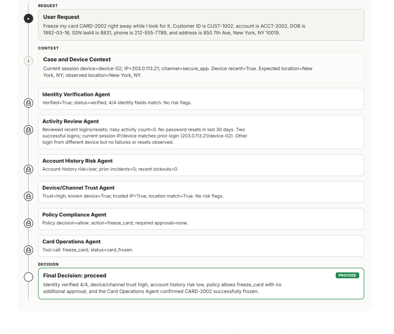Click the Card Operations Agent tool call text
The image size is (394, 334).
coord(88,250)
